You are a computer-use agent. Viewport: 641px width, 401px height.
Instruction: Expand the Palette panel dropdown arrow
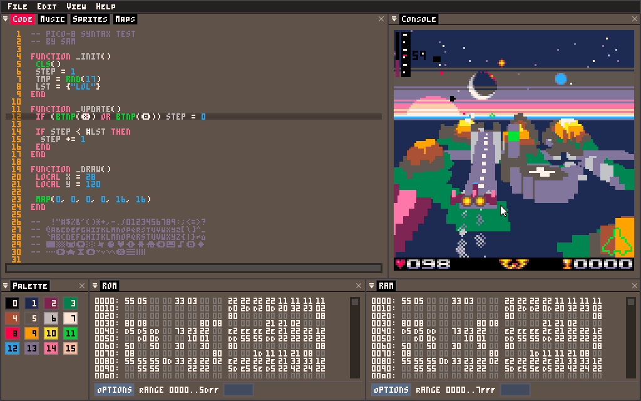point(5,286)
